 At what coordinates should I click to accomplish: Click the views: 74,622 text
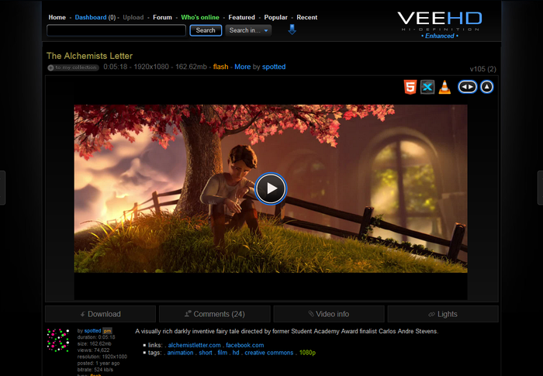94,350
